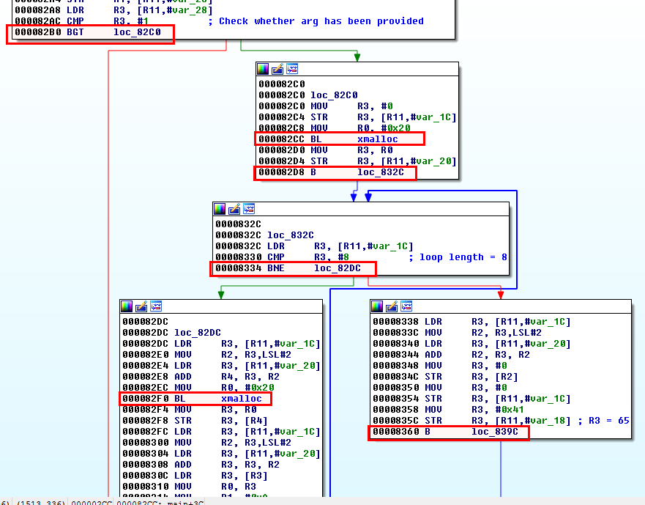The height and width of the screenshot is (505, 645).
Task: Click the group-nodes icon on loc_832C node
Action: pos(249,210)
